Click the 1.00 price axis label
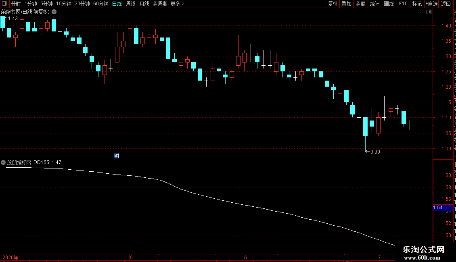The height and width of the screenshot is (262, 456). tap(446, 148)
